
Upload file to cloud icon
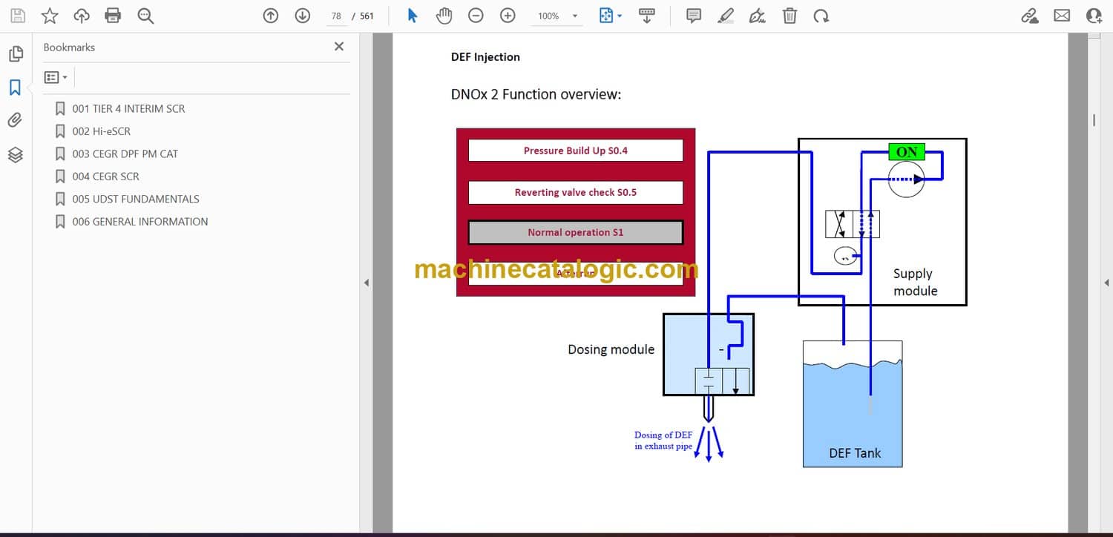click(82, 16)
